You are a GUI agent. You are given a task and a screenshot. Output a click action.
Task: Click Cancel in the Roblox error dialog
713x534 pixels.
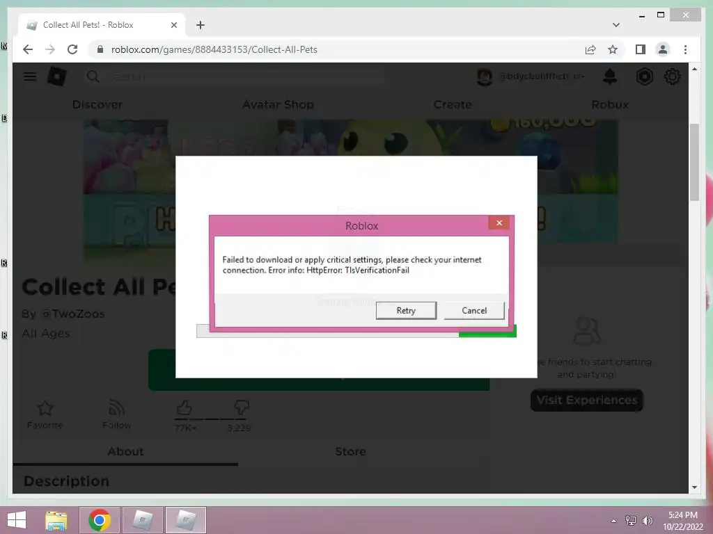473,311
